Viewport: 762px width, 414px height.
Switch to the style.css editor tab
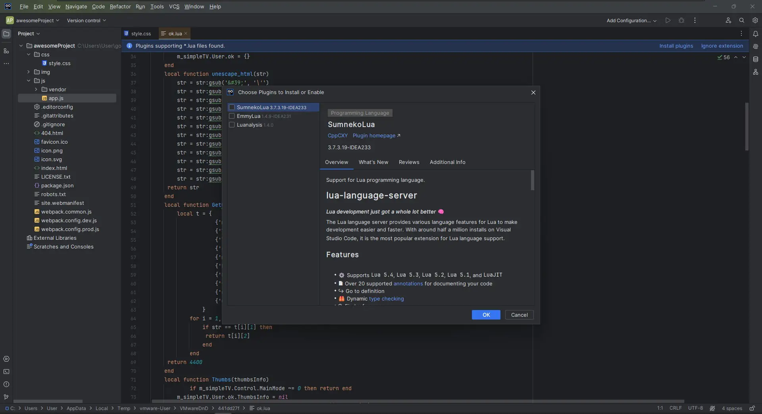pyautogui.click(x=138, y=33)
